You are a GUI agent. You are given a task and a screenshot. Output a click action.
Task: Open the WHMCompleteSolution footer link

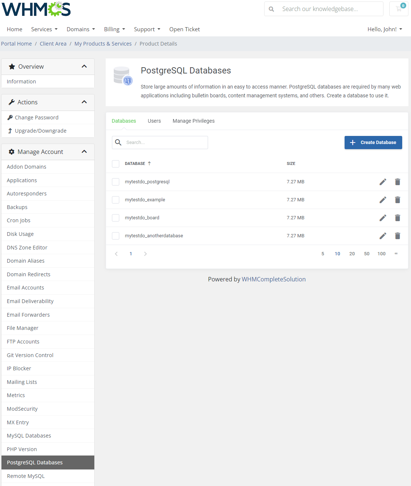tap(274, 279)
